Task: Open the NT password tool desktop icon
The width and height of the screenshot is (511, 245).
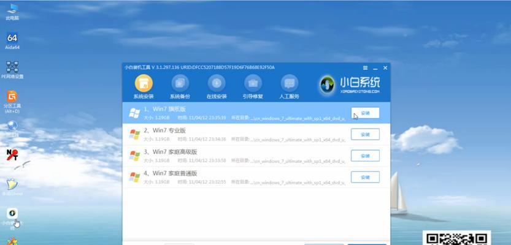Action: (x=12, y=155)
